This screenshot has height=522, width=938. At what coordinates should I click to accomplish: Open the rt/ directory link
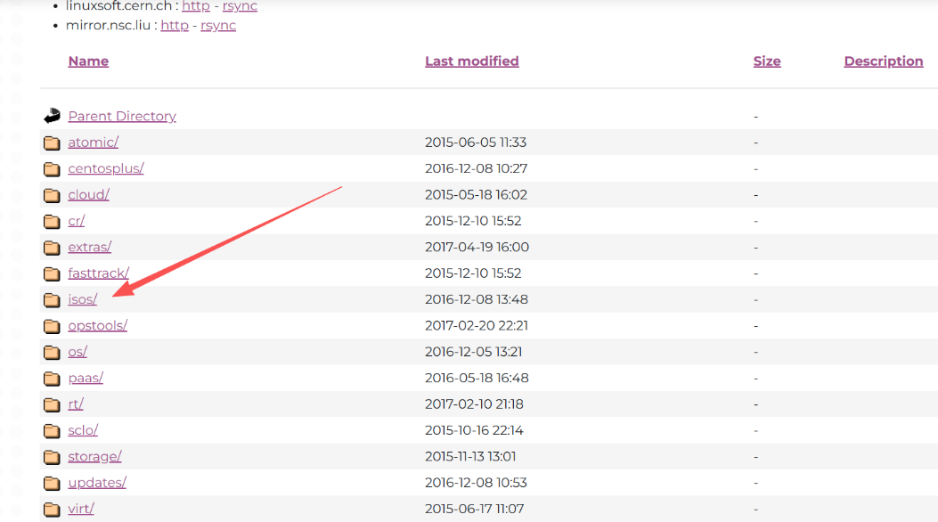point(76,404)
